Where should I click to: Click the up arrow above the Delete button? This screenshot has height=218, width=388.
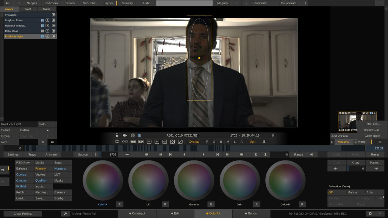click(48, 130)
